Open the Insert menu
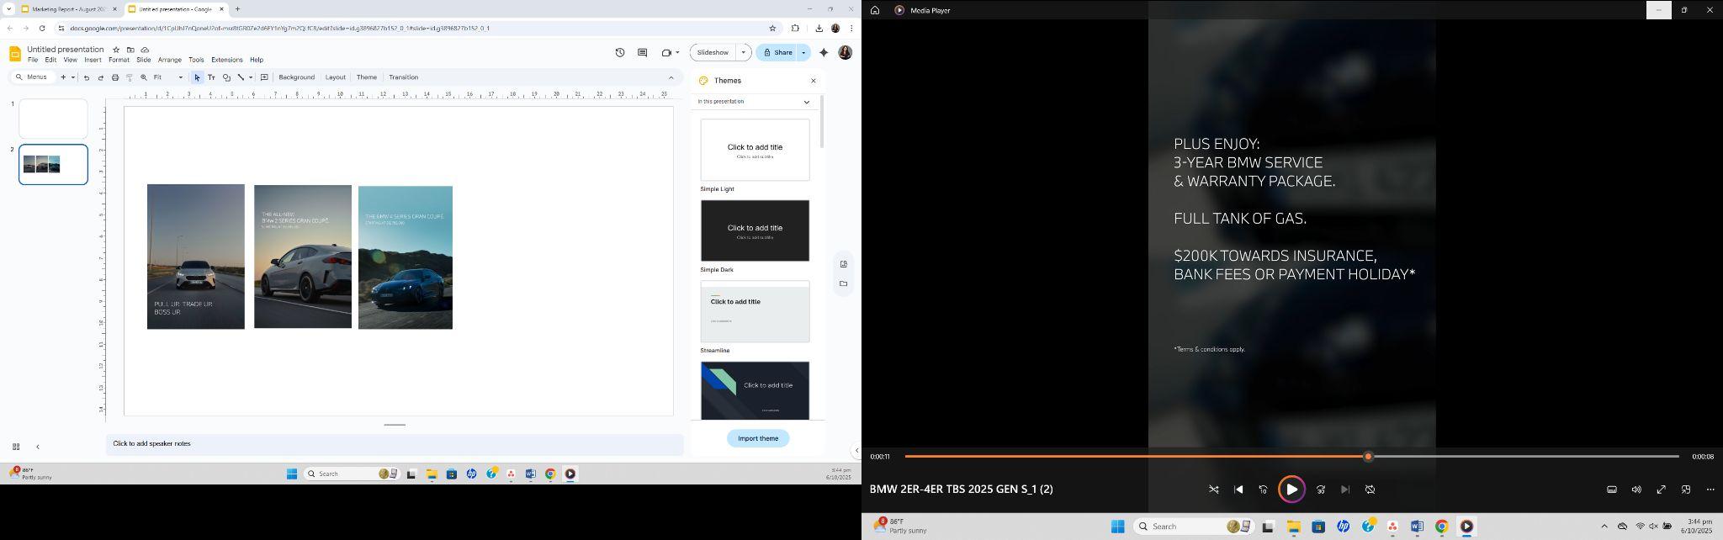Screen dimensions: 1723x540 (x=93, y=60)
